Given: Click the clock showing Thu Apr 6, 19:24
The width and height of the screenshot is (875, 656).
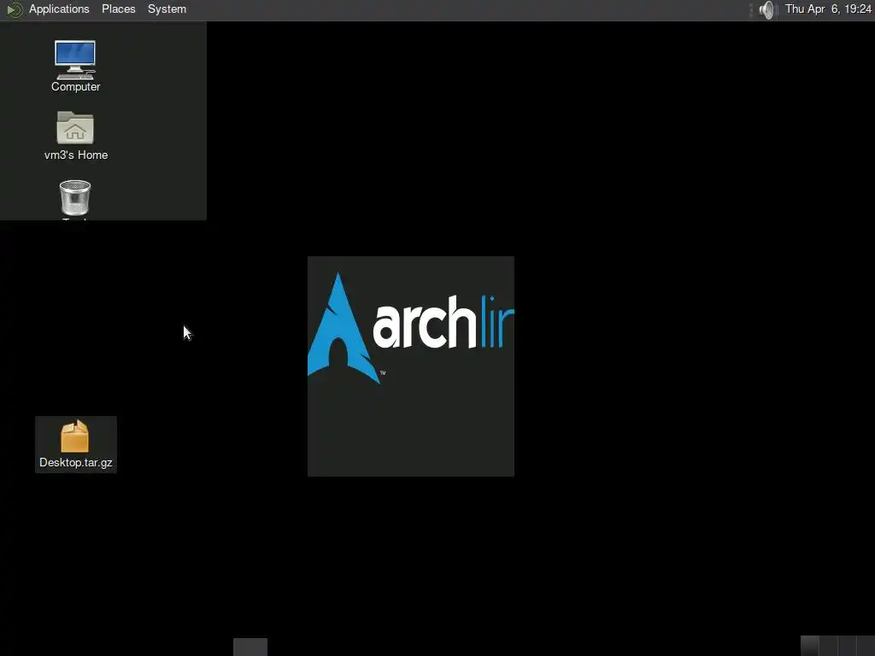Looking at the screenshot, I should click(x=828, y=9).
